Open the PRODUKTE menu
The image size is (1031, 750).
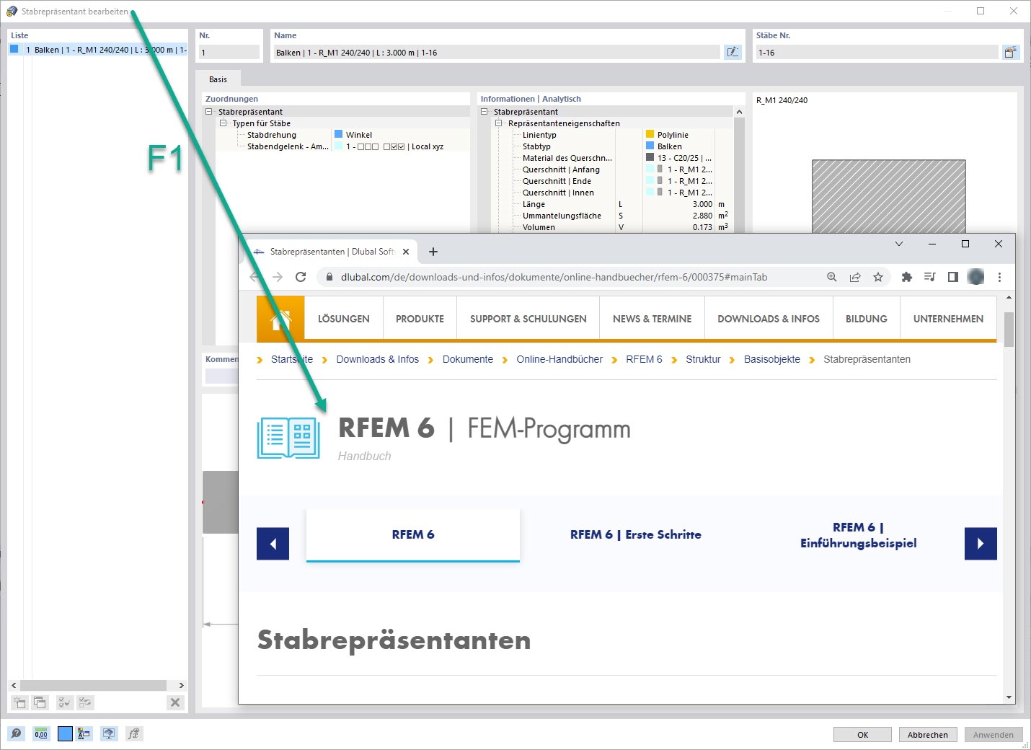coord(420,319)
